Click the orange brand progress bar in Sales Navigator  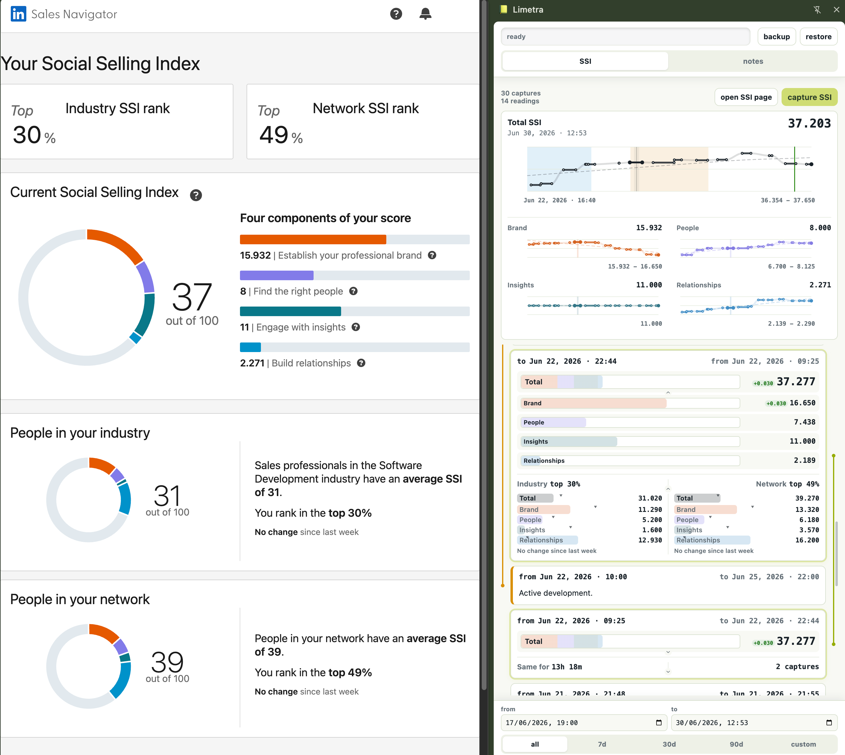click(313, 239)
